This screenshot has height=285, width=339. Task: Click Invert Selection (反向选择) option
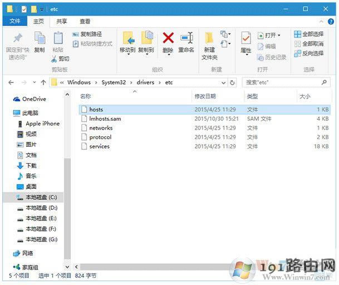tap(308, 53)
